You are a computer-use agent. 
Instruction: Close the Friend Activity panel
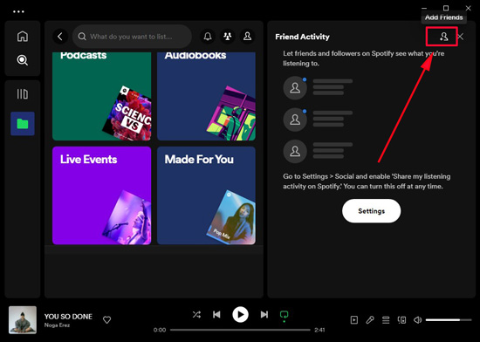pos(461,37)
